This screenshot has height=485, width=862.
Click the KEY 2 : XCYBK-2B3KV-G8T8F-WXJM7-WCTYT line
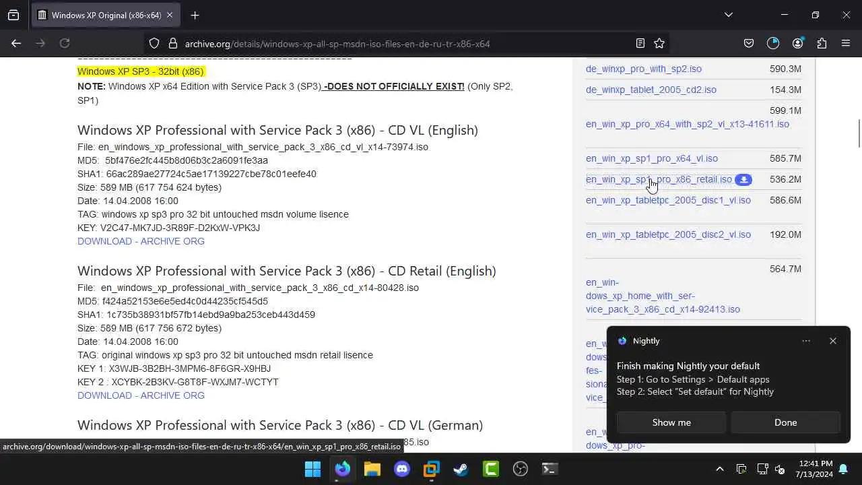click(x=178, y=382)
